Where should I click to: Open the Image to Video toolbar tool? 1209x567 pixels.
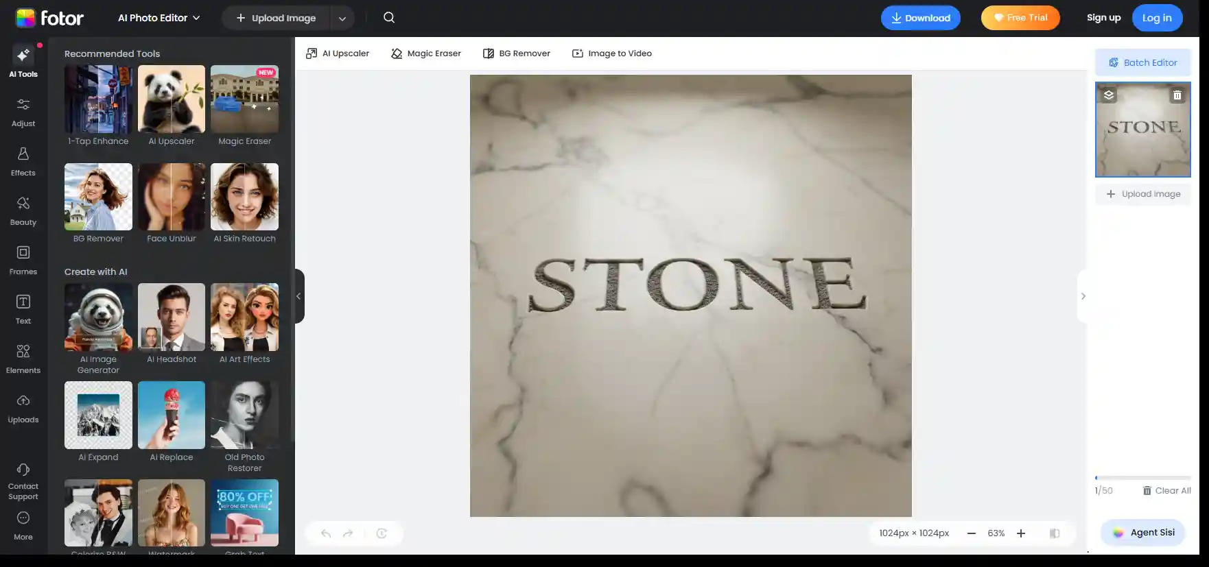(x=612, y=53)
